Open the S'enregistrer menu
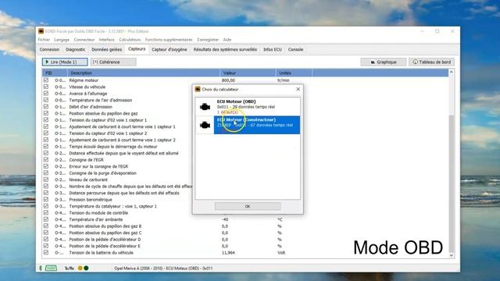This screenshot has height=281, width=500. 208,40
